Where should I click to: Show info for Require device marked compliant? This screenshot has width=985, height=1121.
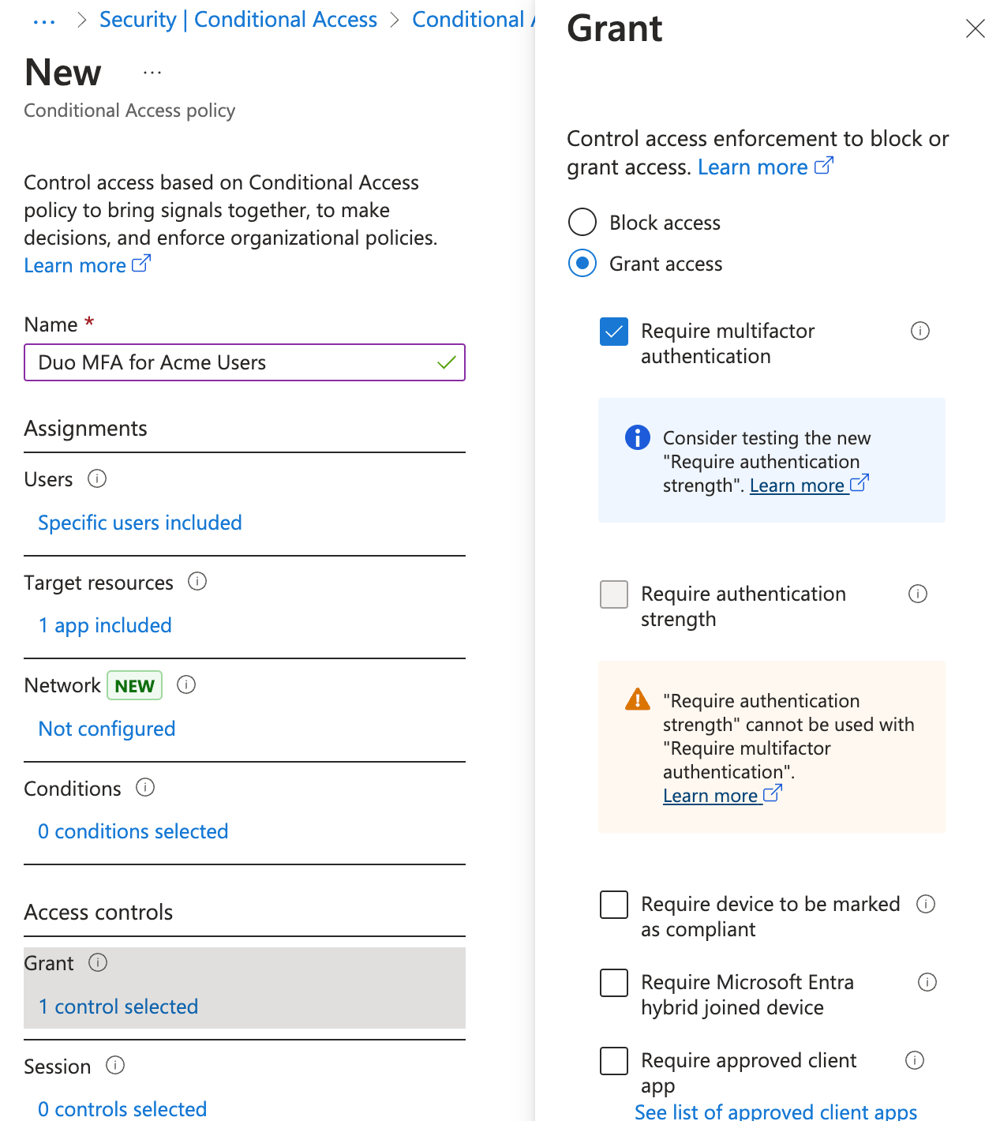pos(926,904)
